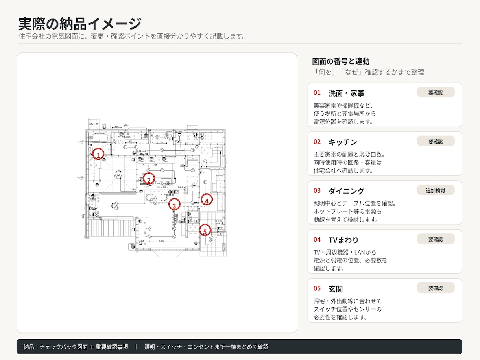
Task: Click the 実際の納品イメージ page title
Action: [x=80, y=24]
